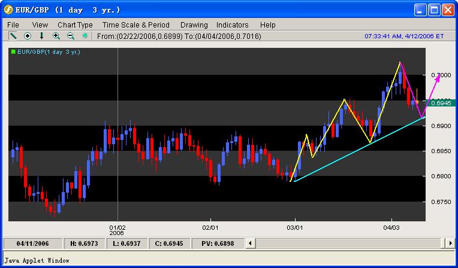
Task: Open the File menu
Action: pos(13,25)
